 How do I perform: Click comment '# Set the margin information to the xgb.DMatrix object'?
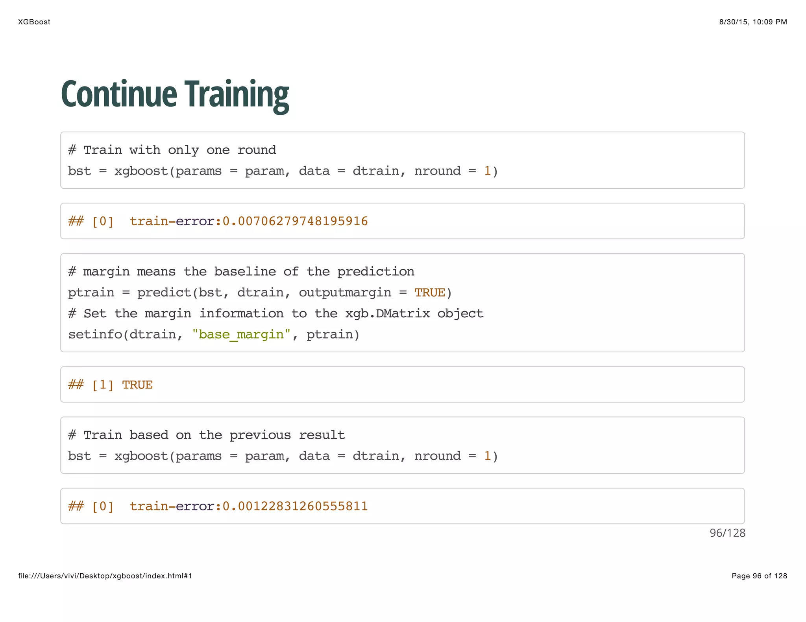[x=275, y=313]
